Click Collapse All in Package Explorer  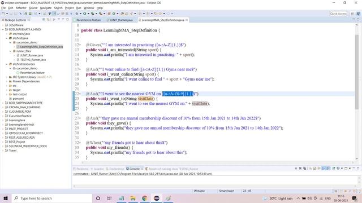coord(44,20)
